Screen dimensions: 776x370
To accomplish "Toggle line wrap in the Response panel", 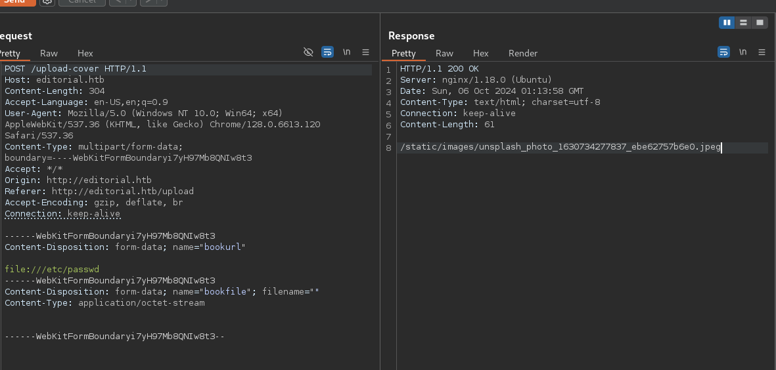I will (723, 52).
